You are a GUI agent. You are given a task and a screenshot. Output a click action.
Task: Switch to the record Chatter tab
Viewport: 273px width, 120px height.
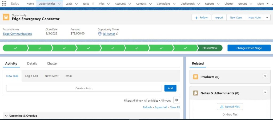click(x=52, y=63)
